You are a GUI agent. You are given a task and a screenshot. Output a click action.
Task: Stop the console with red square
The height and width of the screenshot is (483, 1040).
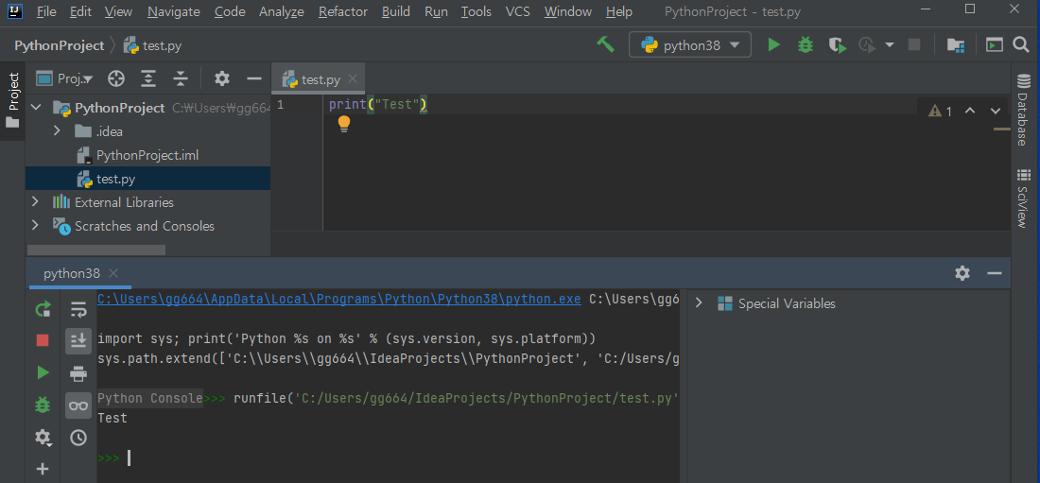pos(43,340)
